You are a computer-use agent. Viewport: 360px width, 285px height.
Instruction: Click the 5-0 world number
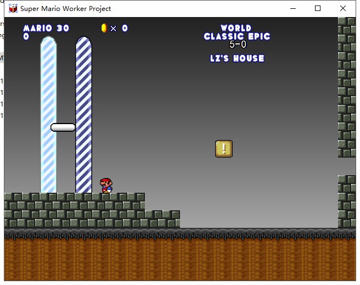click(238, 44)
